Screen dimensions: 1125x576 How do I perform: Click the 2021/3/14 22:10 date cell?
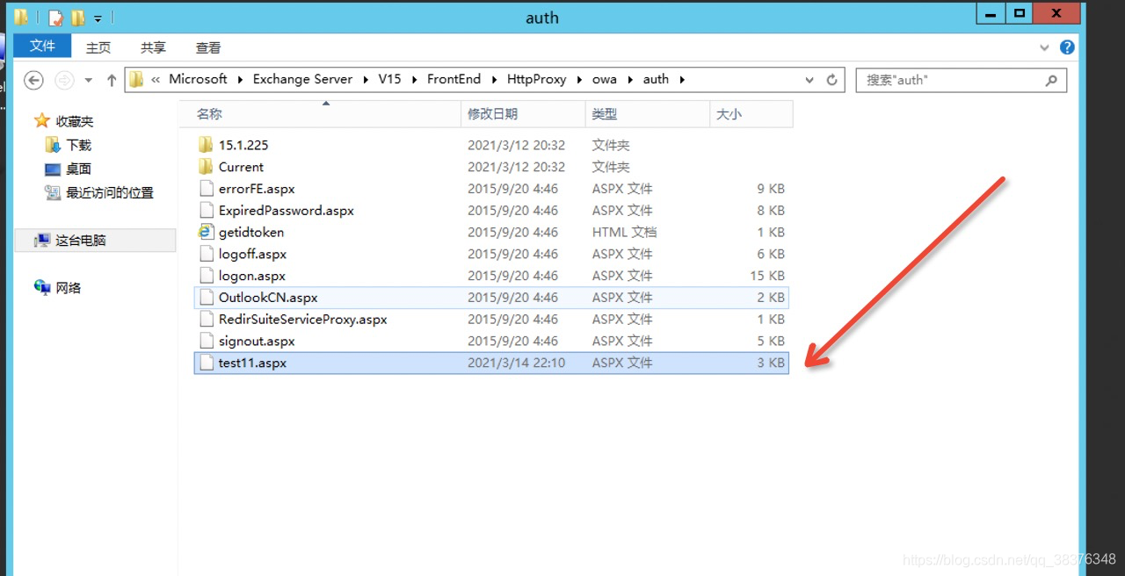[x=516, y=363]
